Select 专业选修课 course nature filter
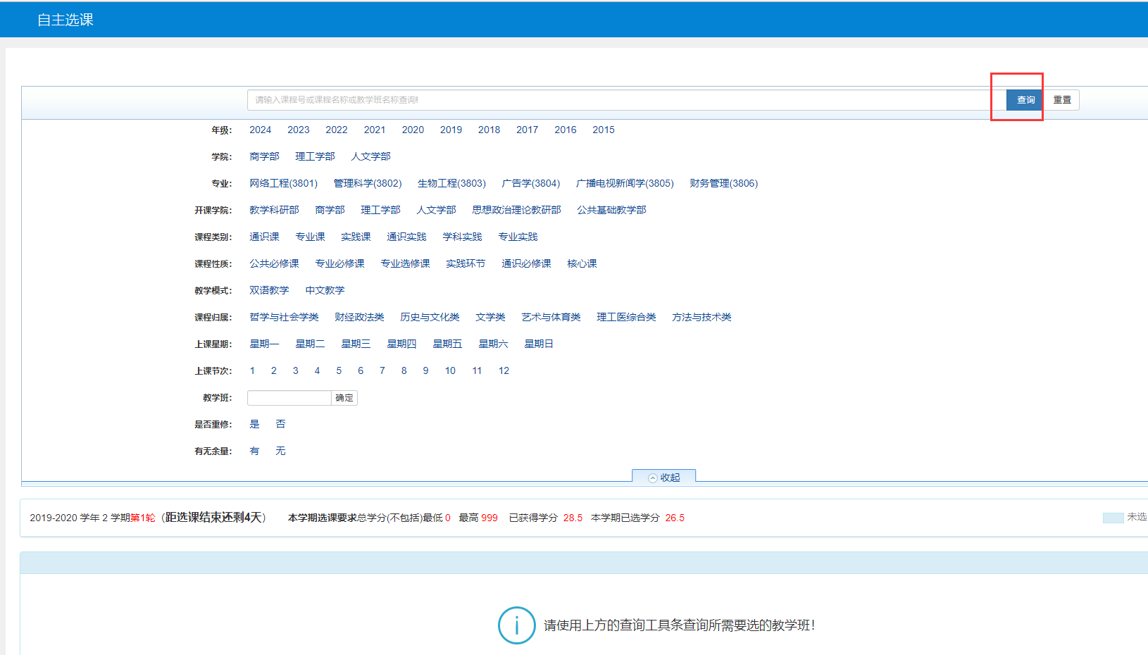Image resolution: width=1148 pixels, height=655 pixels. pyautogui.click(x=405, y=263)
